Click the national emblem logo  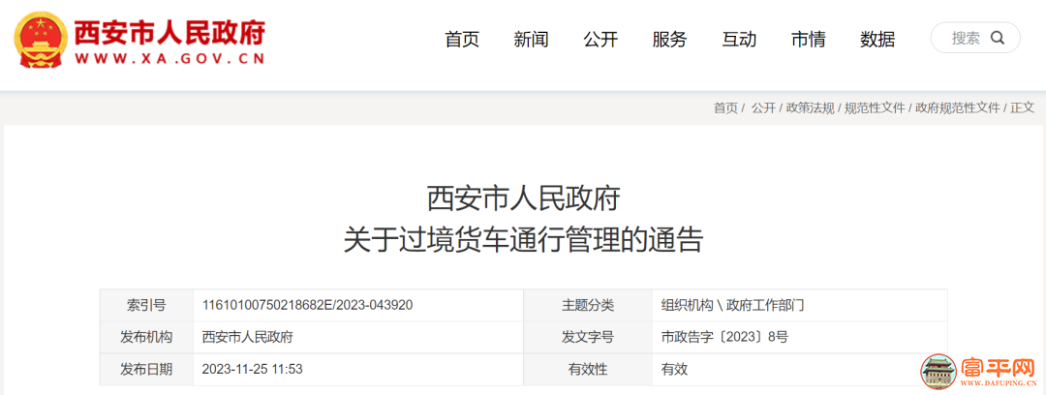point(40,41)
